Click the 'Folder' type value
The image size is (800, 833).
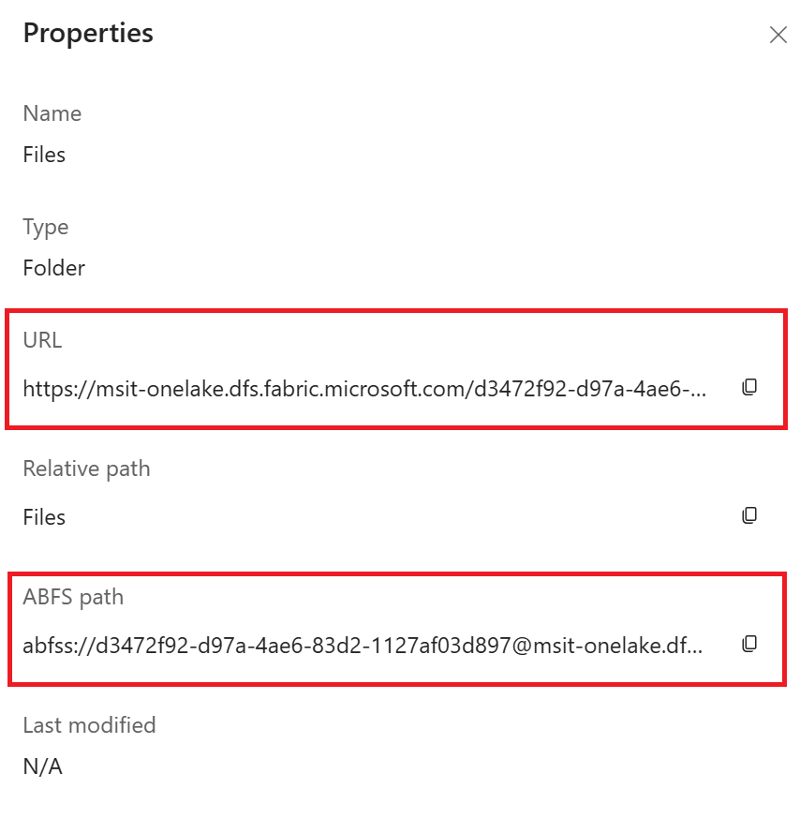coord(54,269)
